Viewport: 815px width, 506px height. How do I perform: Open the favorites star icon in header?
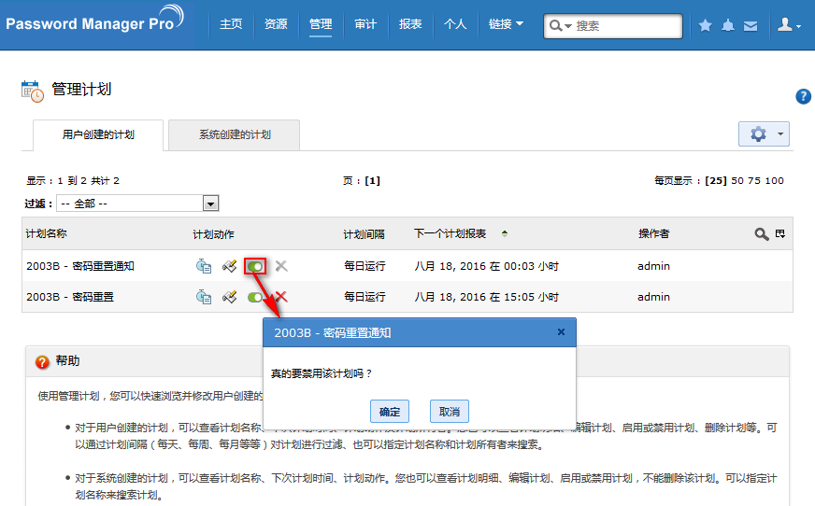(705, 25)
